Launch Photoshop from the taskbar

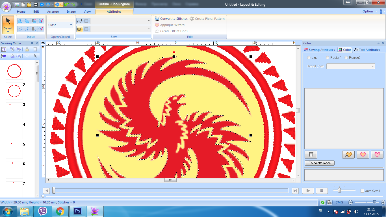click(x=77, y=211)
